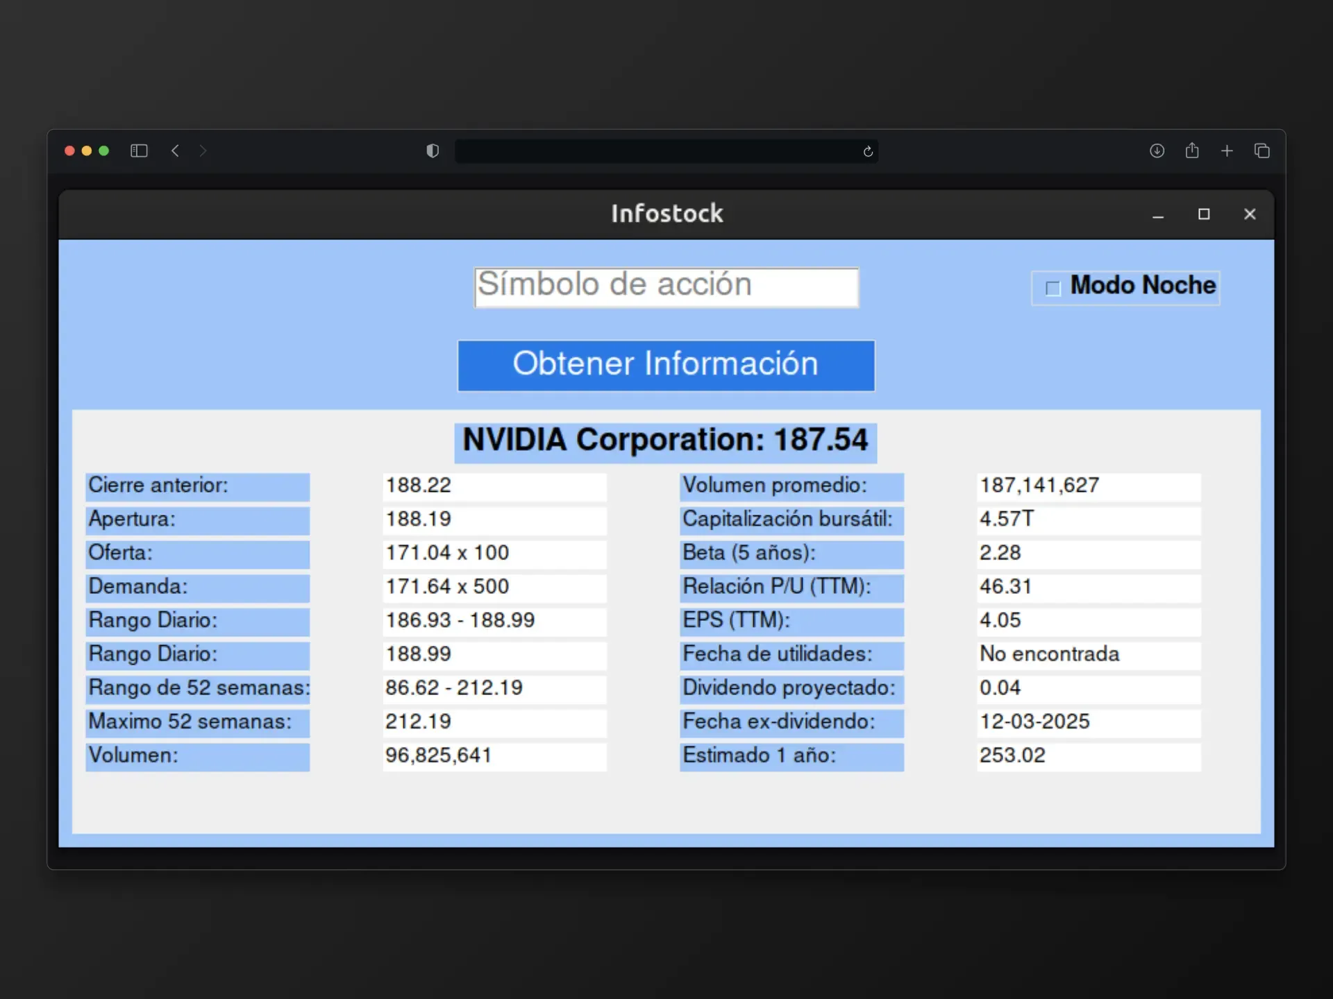Select the 188.22 previous close value
The height and width of the screenshot is (999, 1333).
494,486
